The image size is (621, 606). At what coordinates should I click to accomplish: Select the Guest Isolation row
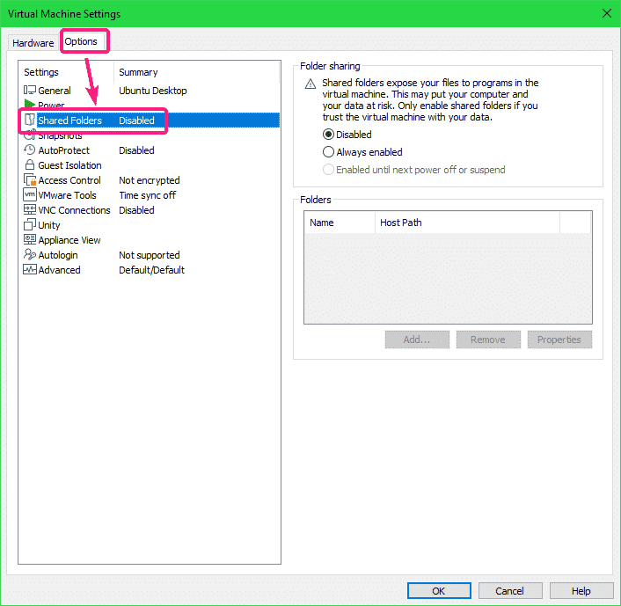pos(150,165)
